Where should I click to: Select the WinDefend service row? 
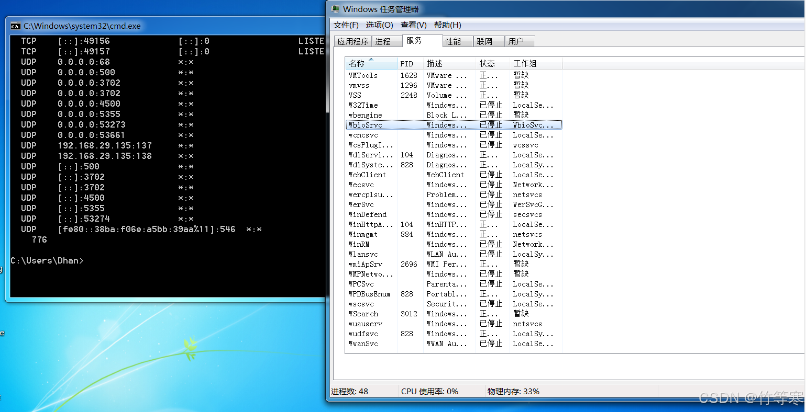368,215
